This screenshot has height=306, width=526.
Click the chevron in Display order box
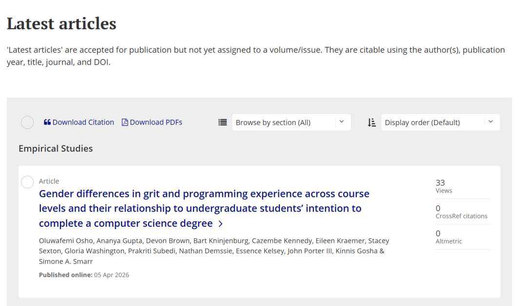tap(490, 122)
